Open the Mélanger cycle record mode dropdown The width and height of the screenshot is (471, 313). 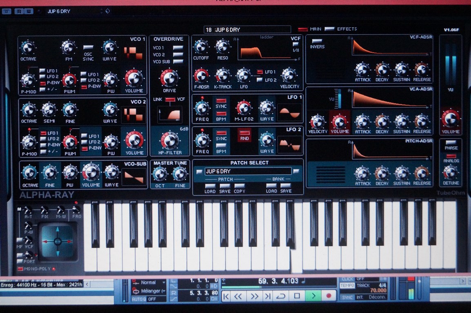click(x=149, y=291)
